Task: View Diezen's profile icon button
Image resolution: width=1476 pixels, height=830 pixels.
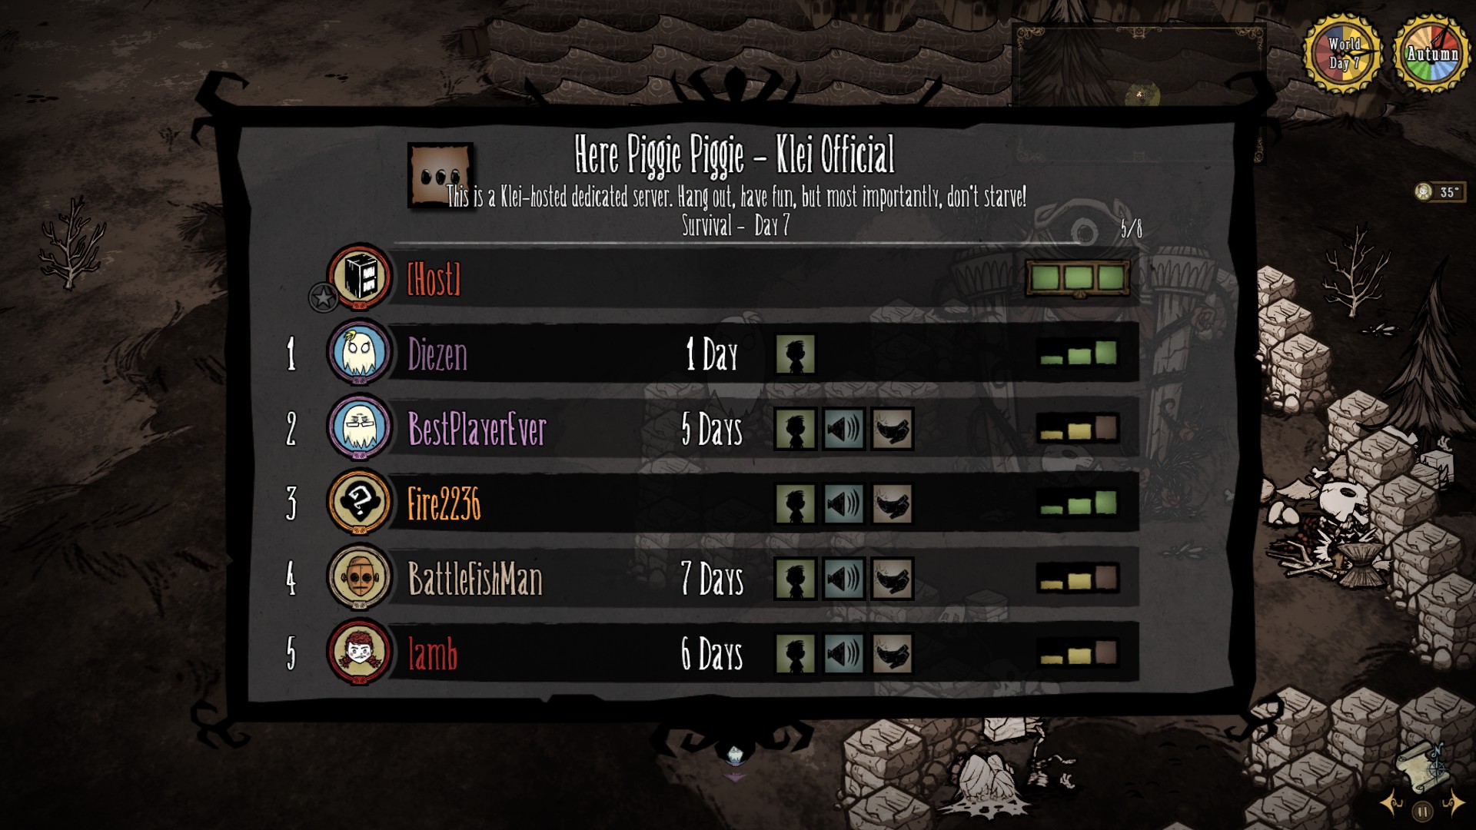Action: [795, 354]
